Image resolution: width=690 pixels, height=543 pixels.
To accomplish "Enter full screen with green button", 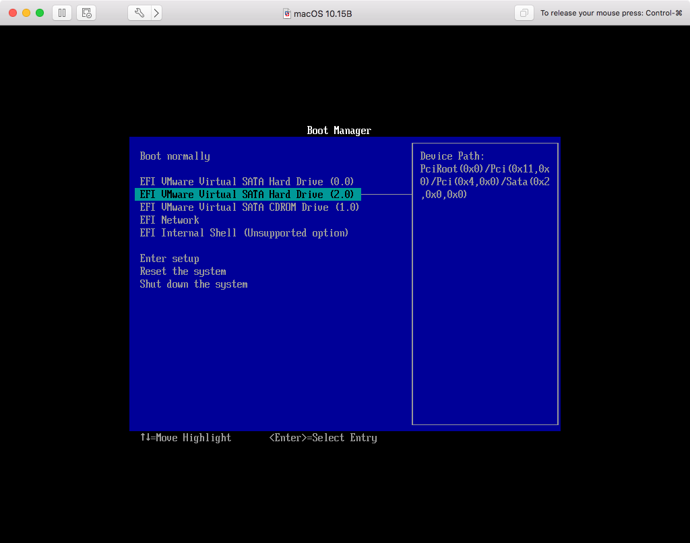I will pyautogui.click(x=40, y=13).
